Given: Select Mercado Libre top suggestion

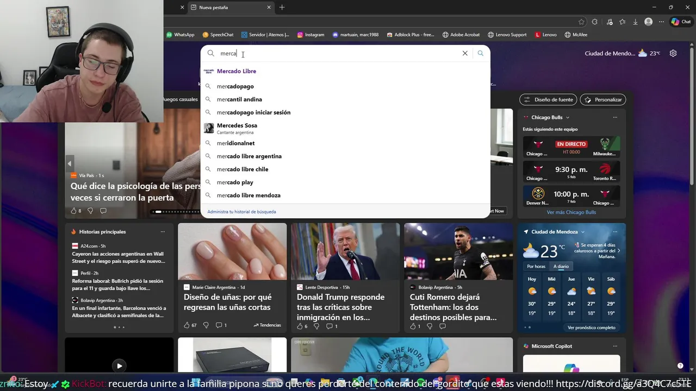Looking at the screenshot, I should [345, 71].
